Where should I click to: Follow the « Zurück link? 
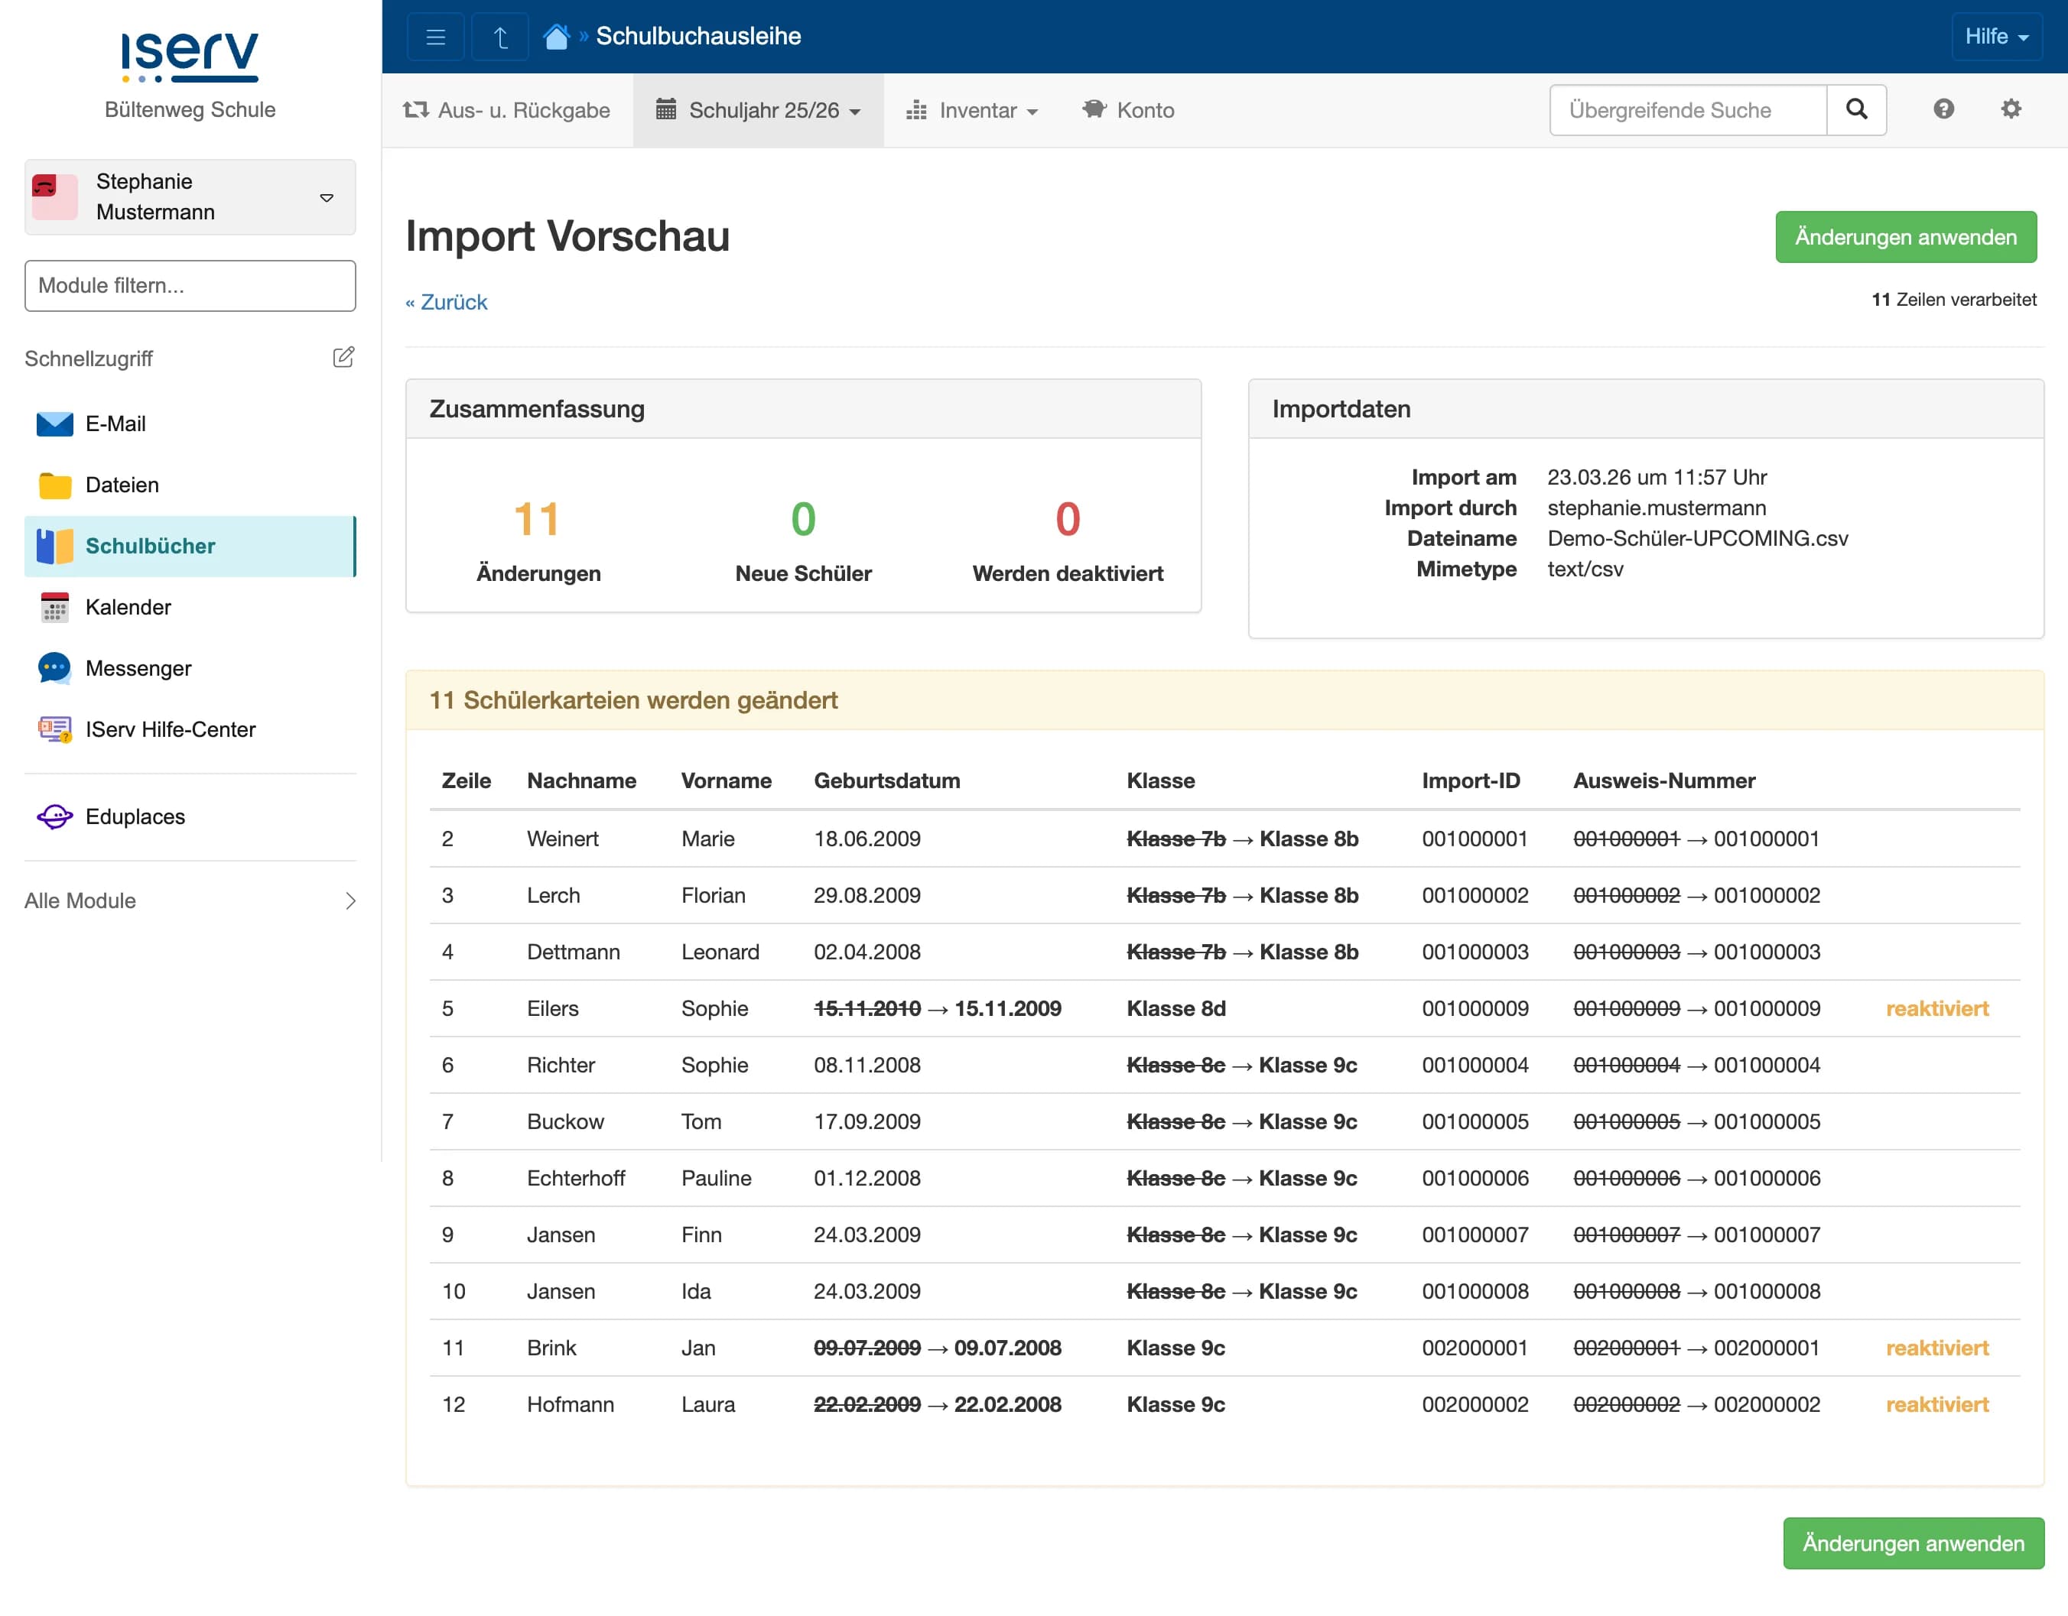coord(446,302)
